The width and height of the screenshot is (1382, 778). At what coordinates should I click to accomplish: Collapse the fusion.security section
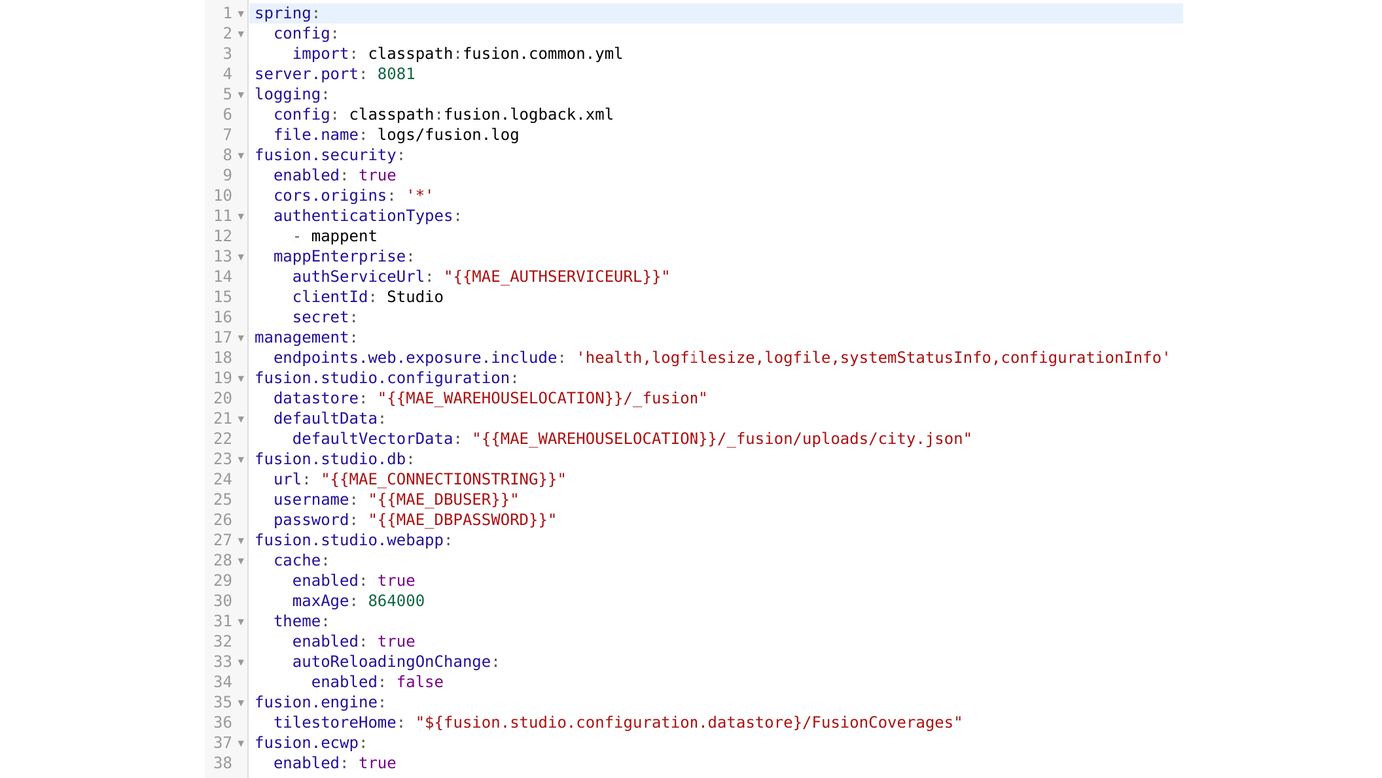pos(241,156)
